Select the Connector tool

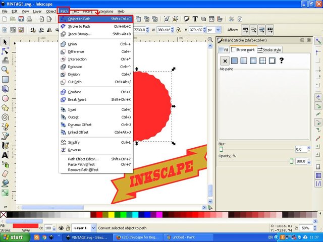click(5, 193)
